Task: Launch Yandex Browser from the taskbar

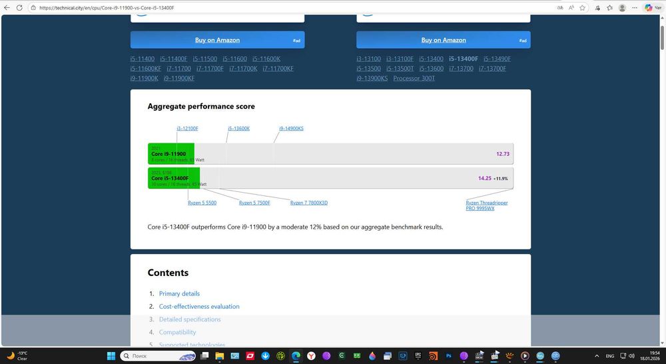Action: pos(311,356)
